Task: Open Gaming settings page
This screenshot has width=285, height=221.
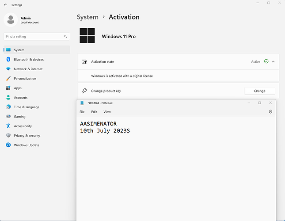Action: click(37, 117)
